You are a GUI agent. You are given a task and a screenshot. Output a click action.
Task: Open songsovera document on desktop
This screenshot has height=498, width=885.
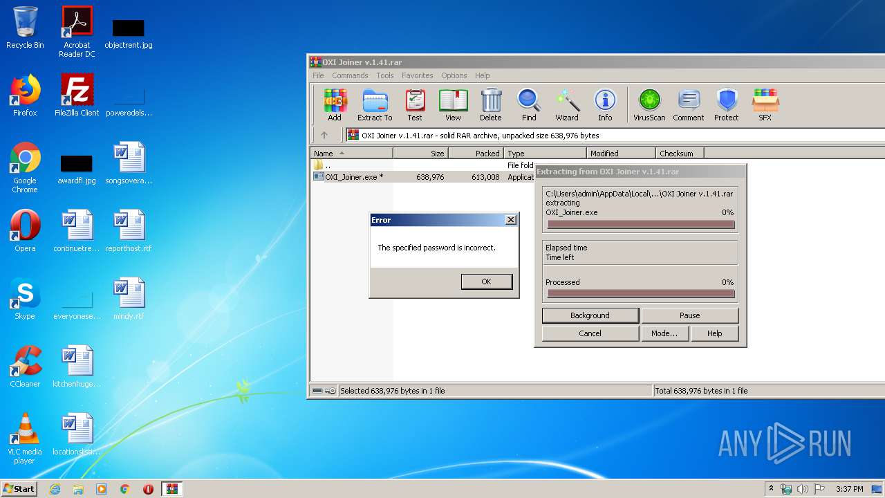129,163
